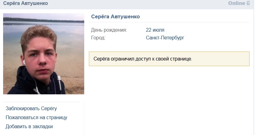
Task: Open the profile photo of Серёга
Action: coord(44,54)
